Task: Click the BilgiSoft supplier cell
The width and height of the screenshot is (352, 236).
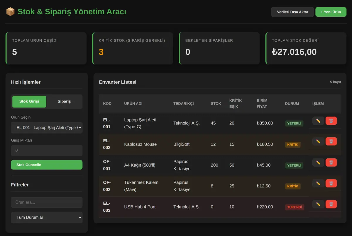Action: [182, 144]
